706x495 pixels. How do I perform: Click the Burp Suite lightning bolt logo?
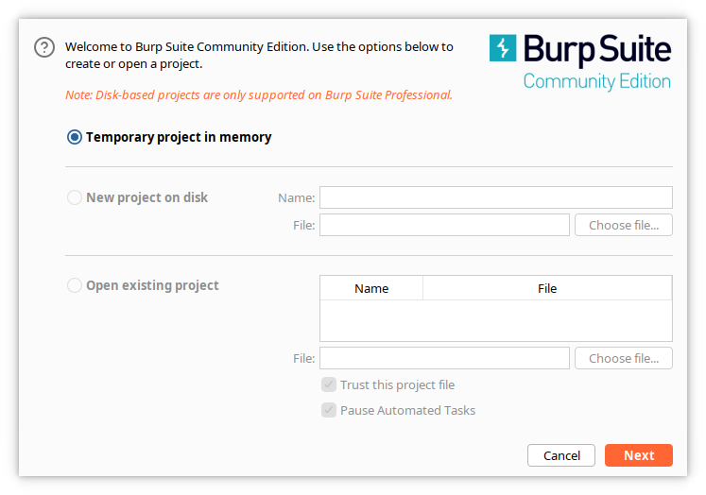[x=503, y=48]
